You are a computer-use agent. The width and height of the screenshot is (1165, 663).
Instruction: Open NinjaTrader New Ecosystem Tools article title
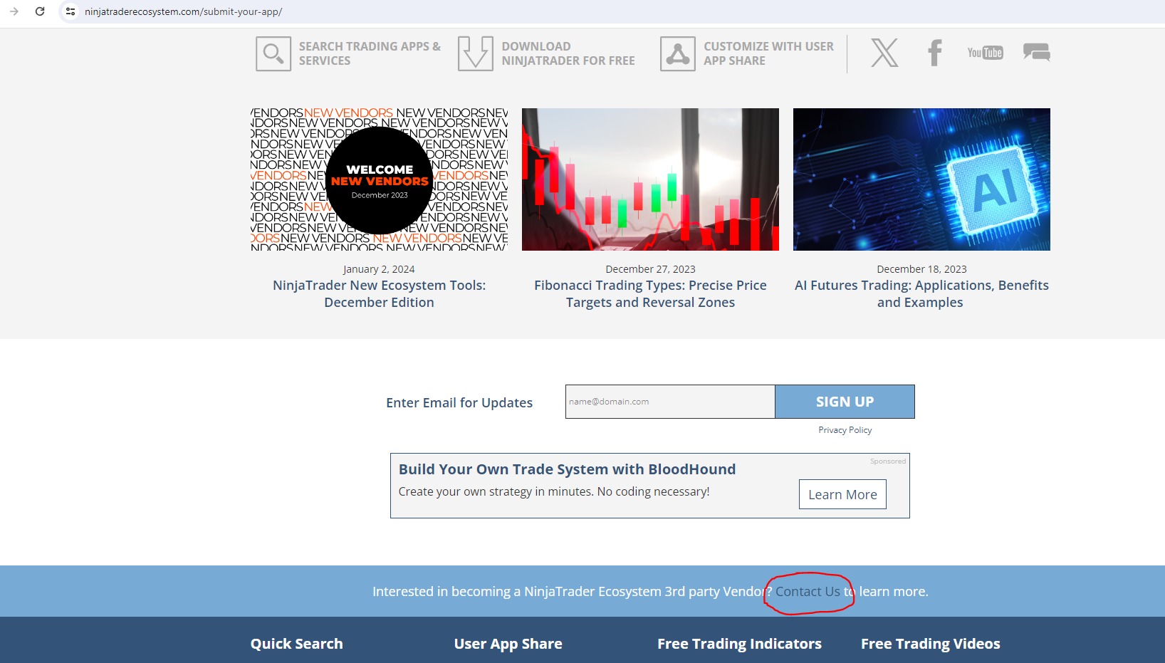380,294
